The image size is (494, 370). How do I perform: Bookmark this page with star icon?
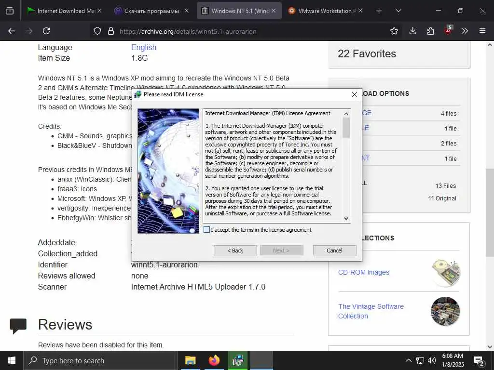point(394,31)
